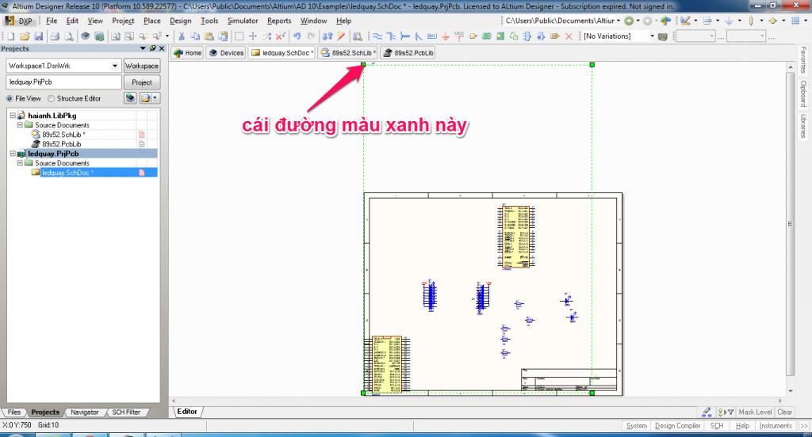Open the Reports menu
This screenshot has height=437, width=812.
click(x=279, y=21)
